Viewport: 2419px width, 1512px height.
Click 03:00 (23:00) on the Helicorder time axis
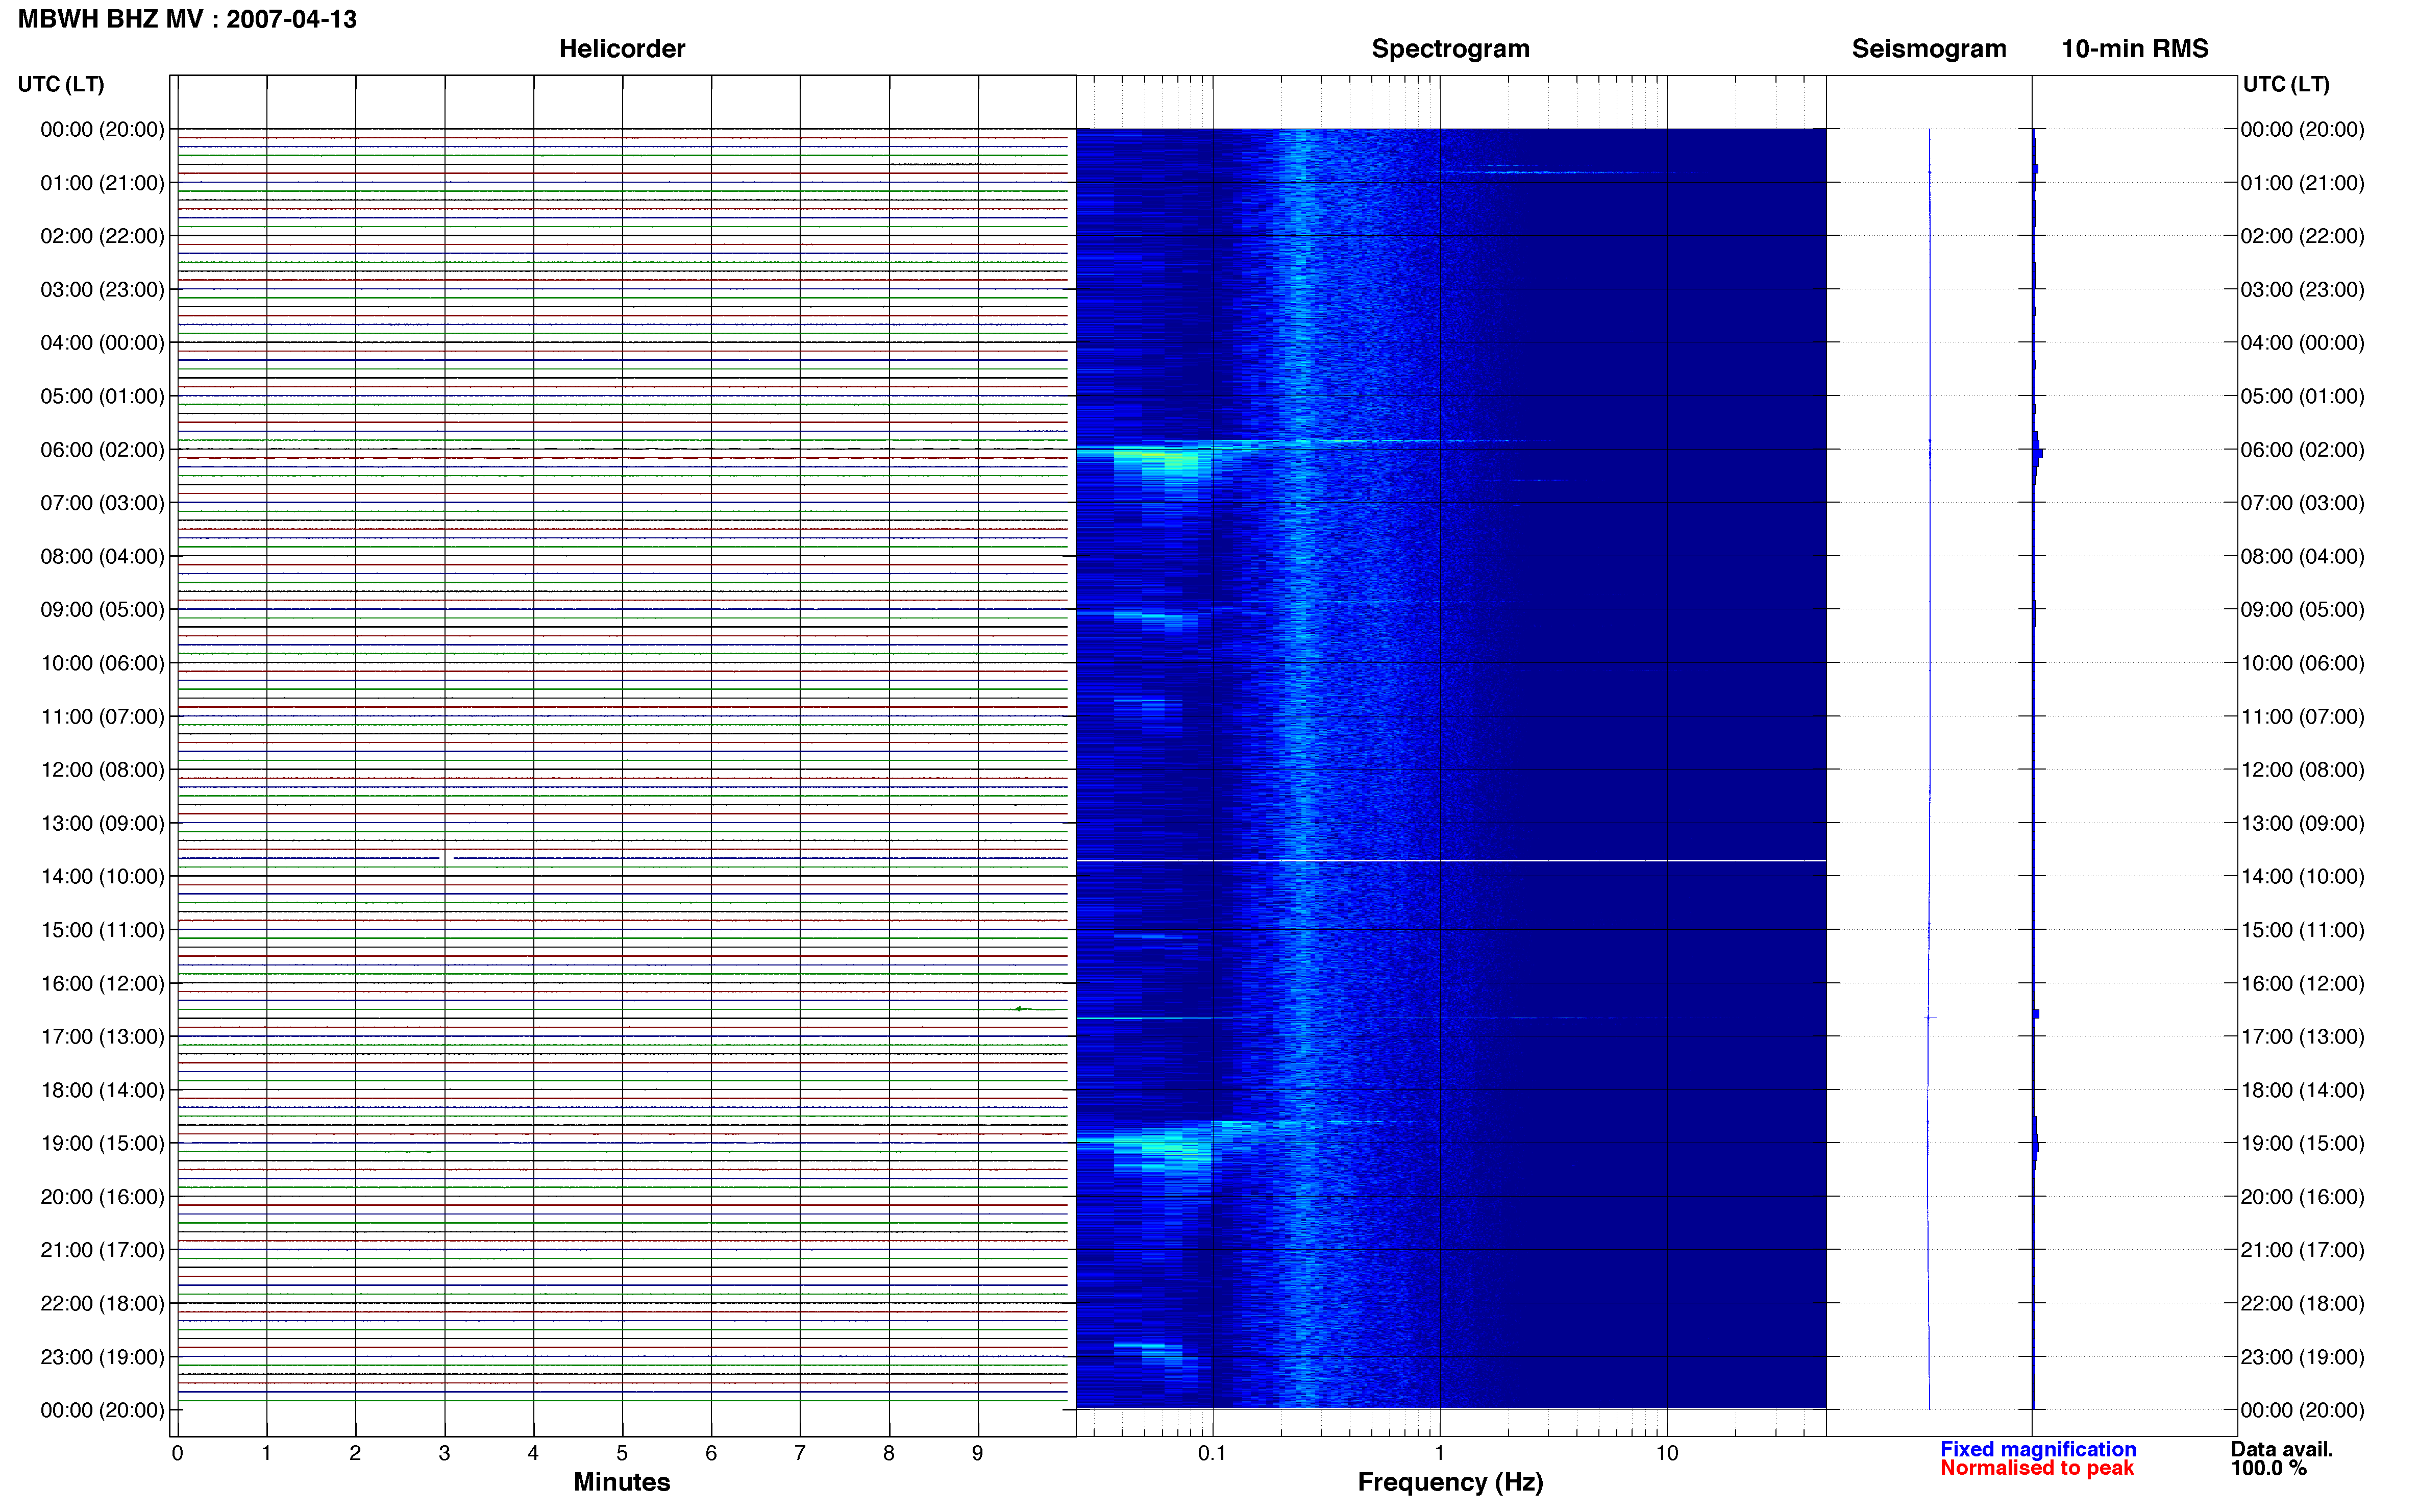102,290
